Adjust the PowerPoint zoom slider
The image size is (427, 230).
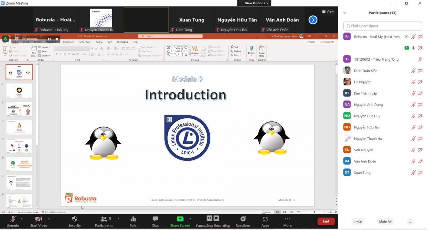[x=315, y=212]
